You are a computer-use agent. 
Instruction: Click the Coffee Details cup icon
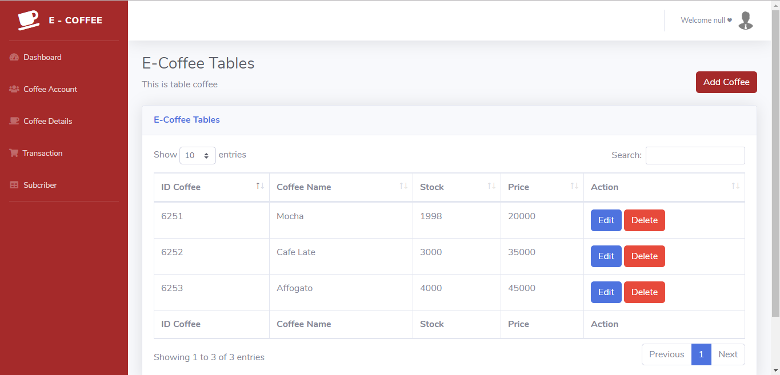14,121
